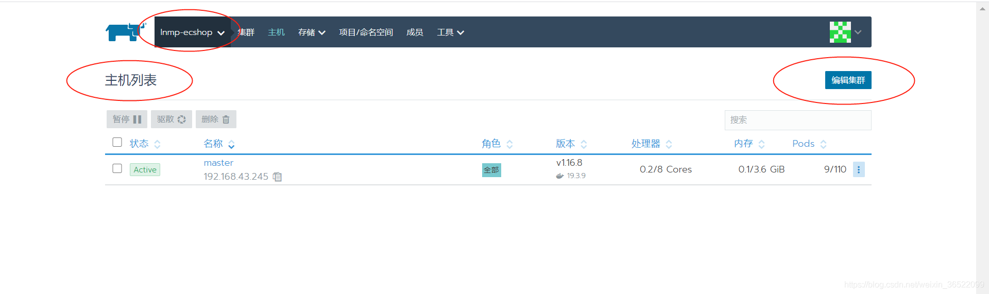Click the v1.16.8 version text
The height and width of the screenshot is (294, 989).
click(x=569, y=163)
